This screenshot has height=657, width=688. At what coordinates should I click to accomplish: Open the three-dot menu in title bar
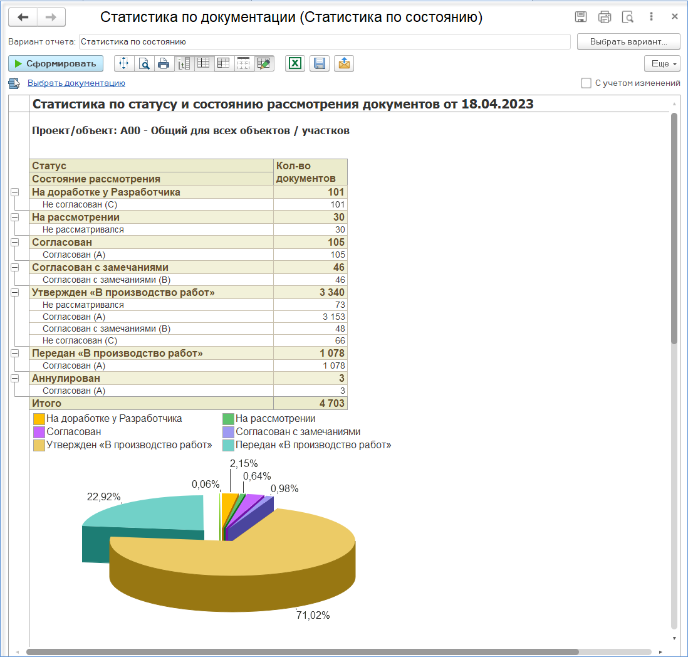(652, 17)
